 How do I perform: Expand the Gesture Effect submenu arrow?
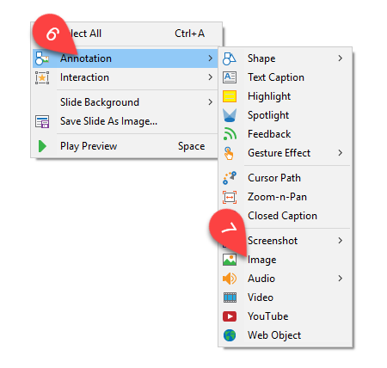coord(340,153)
